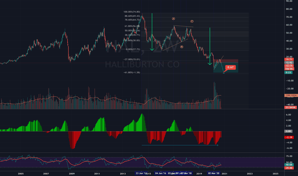Screen dimensions: 298x176
Task: Click the 2021 label on the time axis
Action: coord(224,173)
